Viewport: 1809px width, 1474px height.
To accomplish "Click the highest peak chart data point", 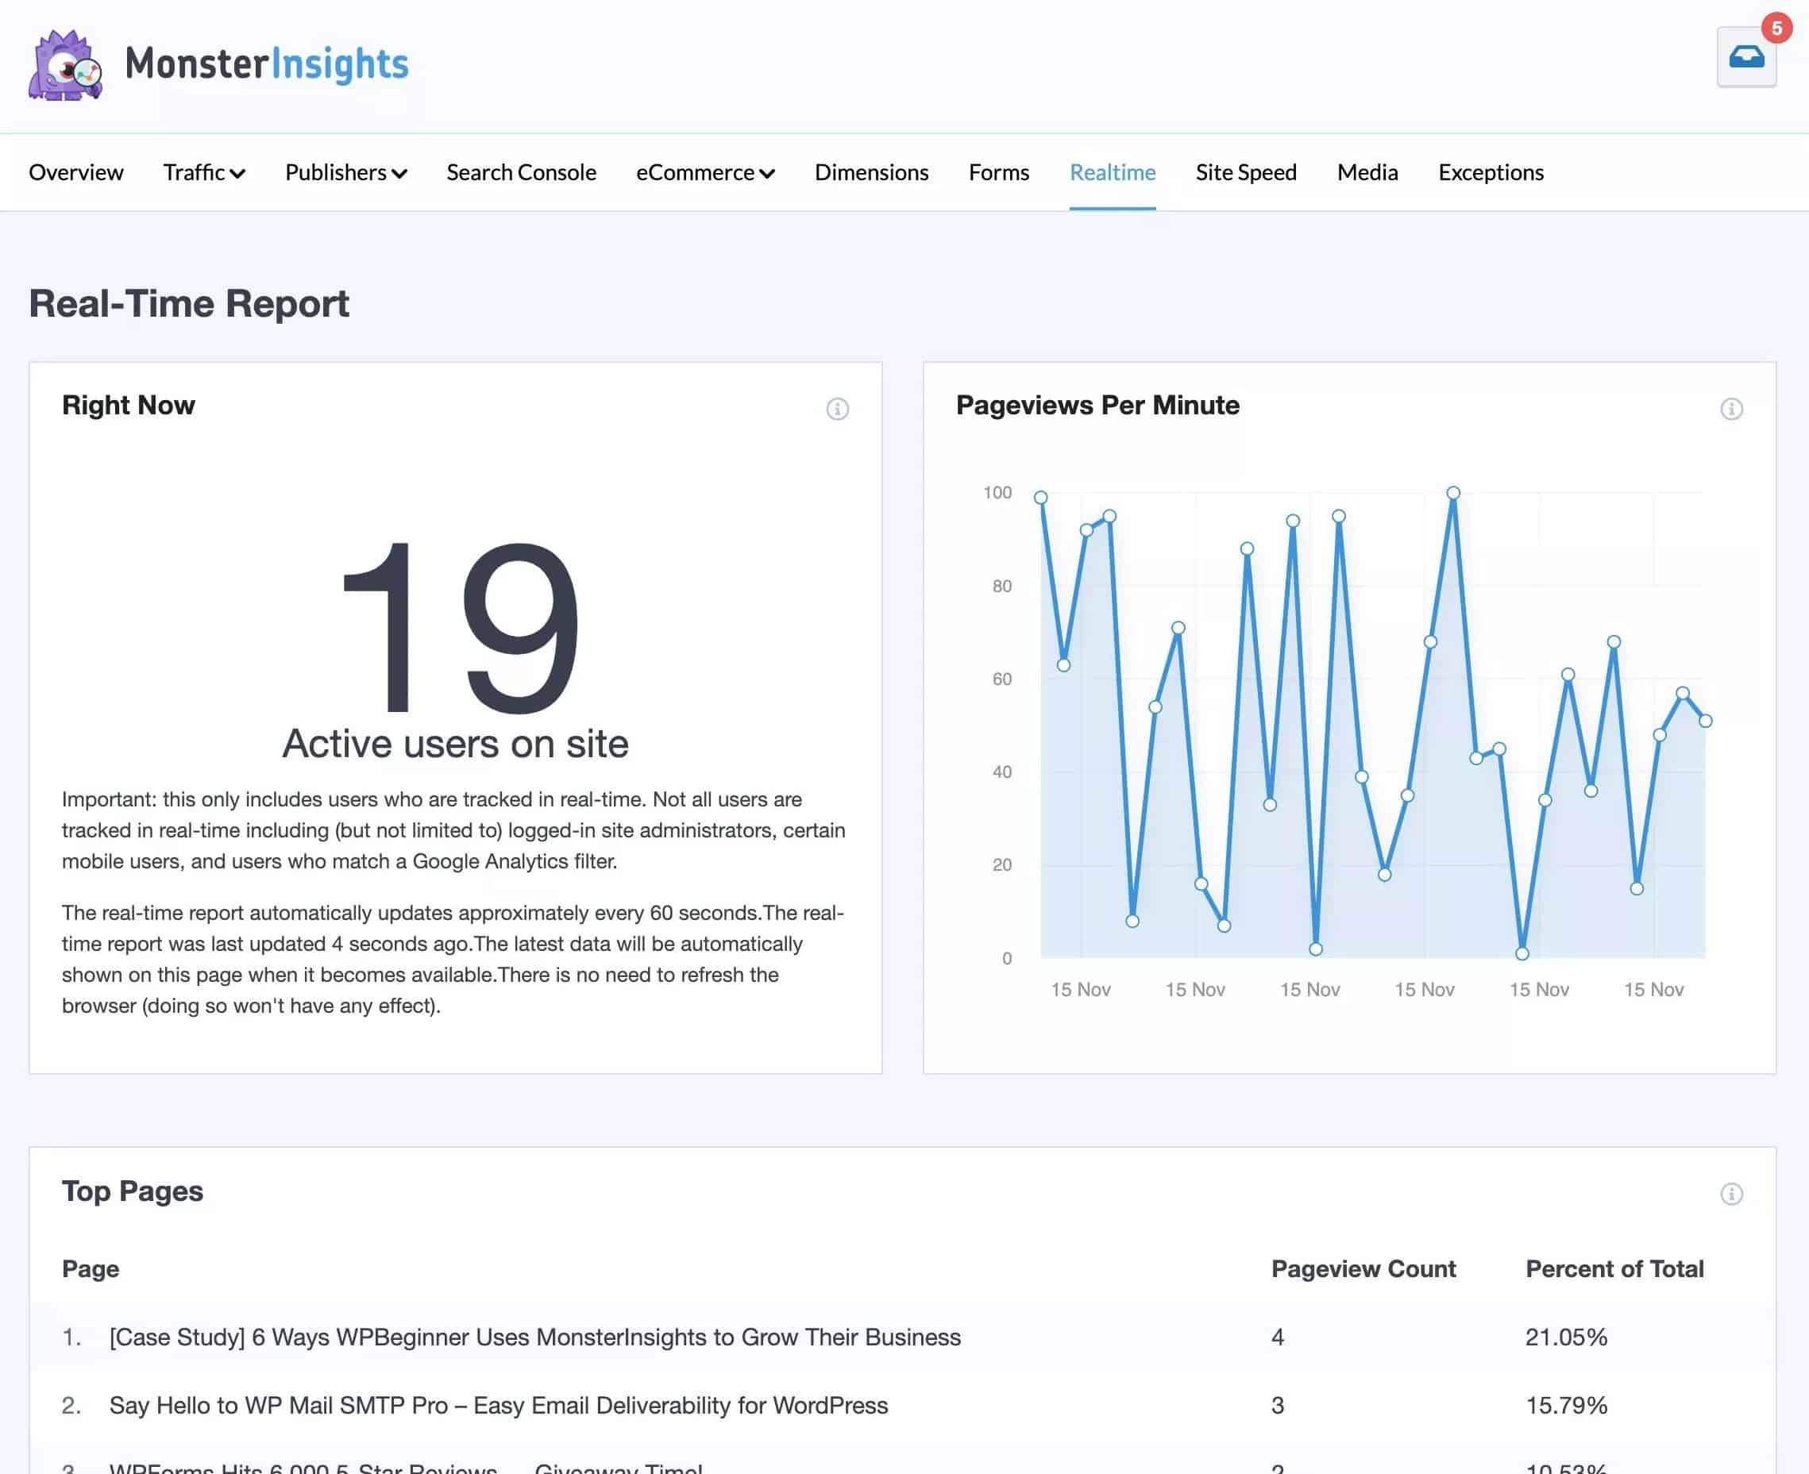I will pos(1453,493).
